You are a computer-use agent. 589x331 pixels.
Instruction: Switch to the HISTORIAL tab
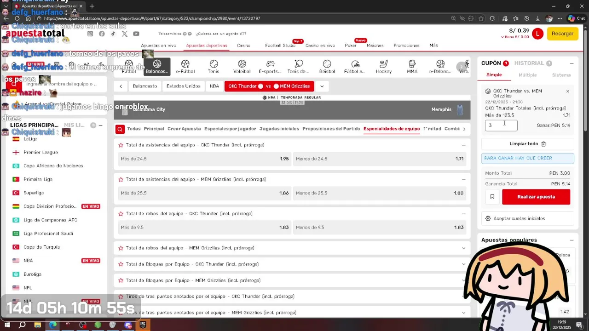(x=529, y=63)
